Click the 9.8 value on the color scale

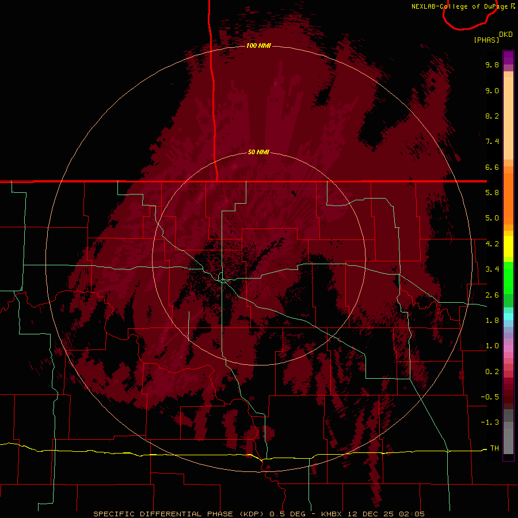pyautogui.click(x=492, y=64)
